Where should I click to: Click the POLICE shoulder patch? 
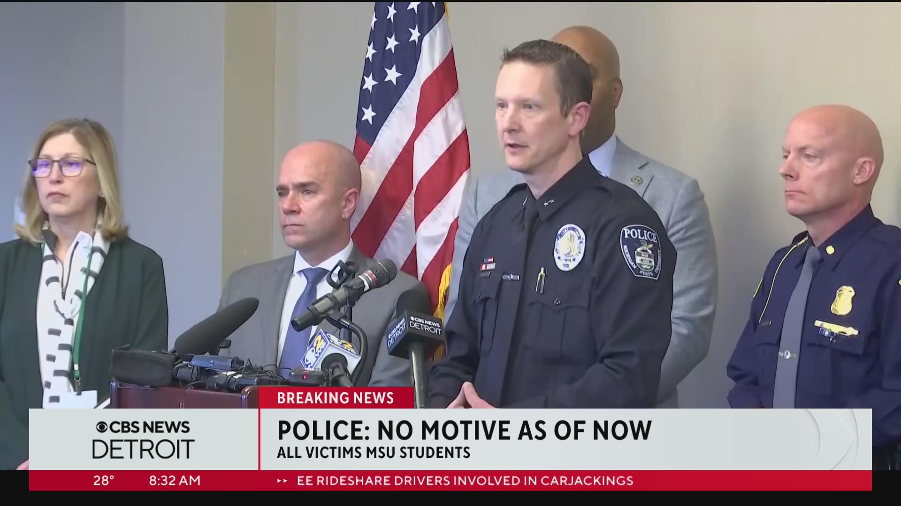point(641,251)
